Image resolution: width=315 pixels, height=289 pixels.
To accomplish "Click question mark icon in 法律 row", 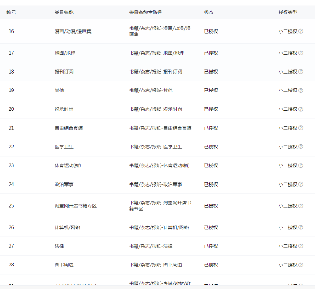I will 301,246.
